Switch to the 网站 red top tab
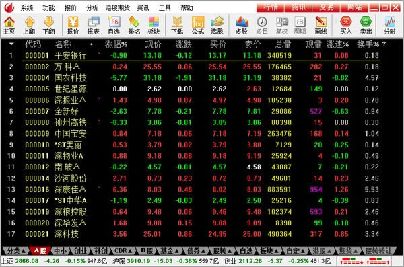This screenshot has height=267, width=404. 354,7
